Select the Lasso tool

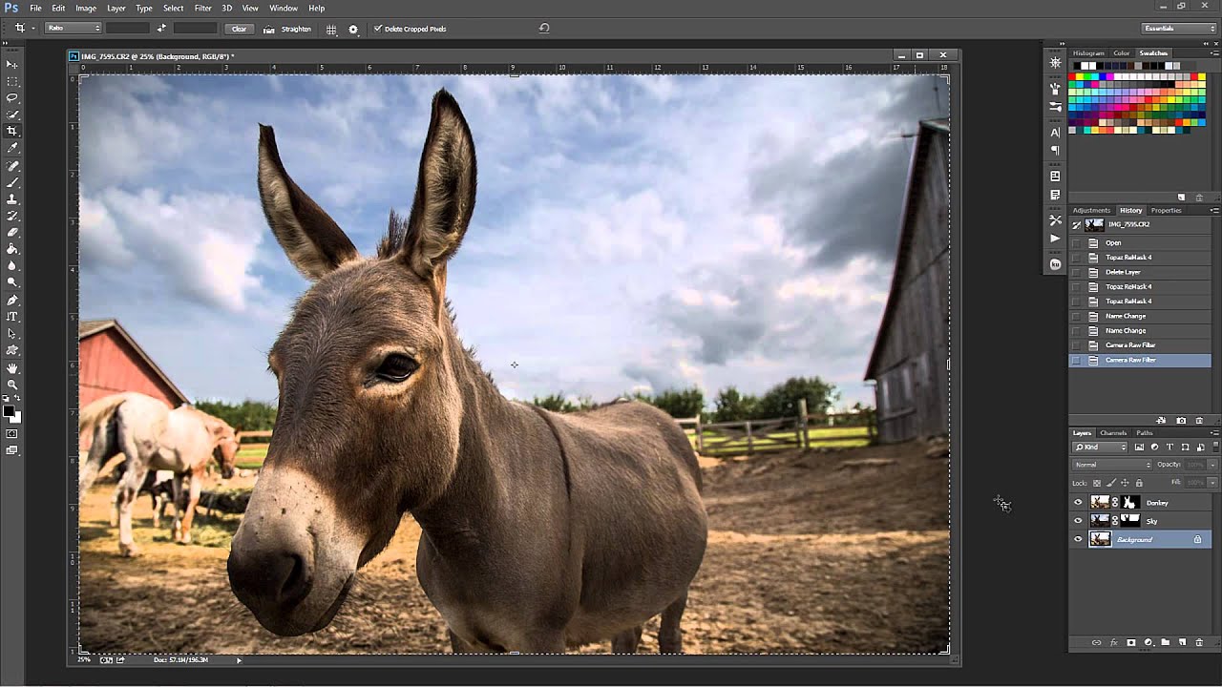[12, 97]
